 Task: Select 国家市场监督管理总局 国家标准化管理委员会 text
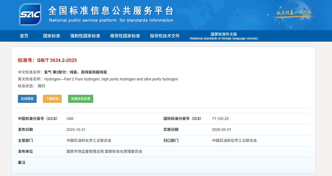[x=104, y=151]
